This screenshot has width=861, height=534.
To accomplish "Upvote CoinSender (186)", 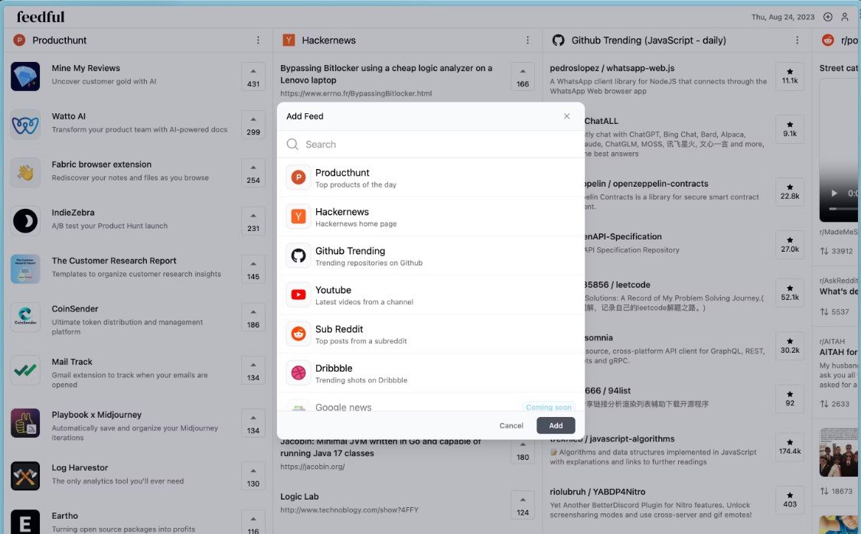I will (253, 317).
